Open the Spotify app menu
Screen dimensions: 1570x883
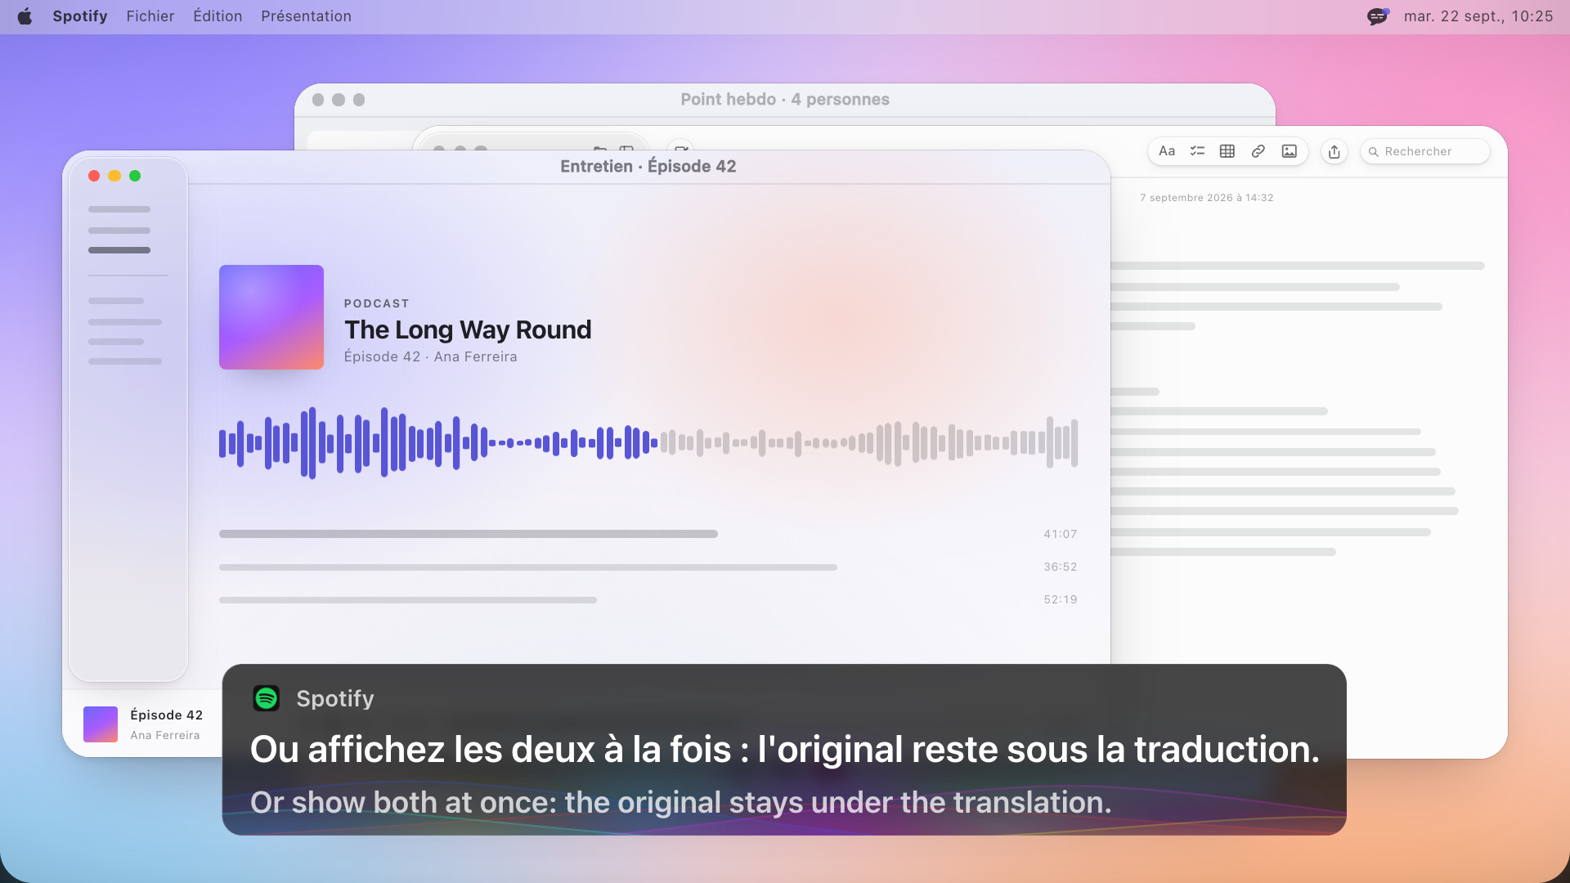click(80, 16)
